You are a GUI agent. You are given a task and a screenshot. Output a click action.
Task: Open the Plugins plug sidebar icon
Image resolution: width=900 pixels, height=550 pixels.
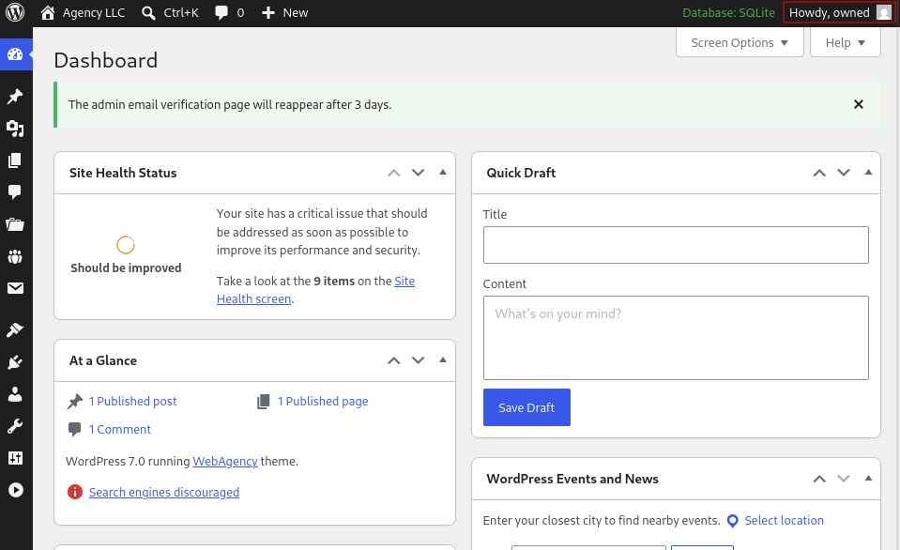coord(15,362)
